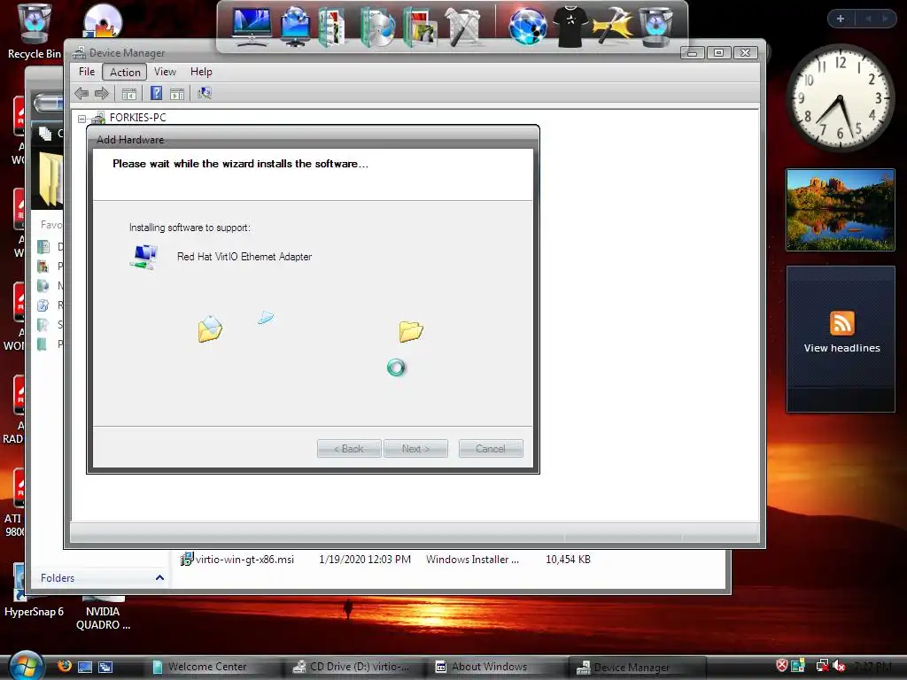Click the Back arrow toolbar icon
This screenshot has height=680, width=907.
pyautogui.click(x=81, y=93)
